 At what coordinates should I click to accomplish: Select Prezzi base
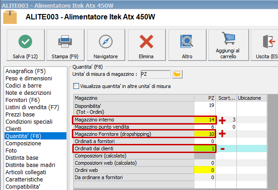click(x=20, y=115)
